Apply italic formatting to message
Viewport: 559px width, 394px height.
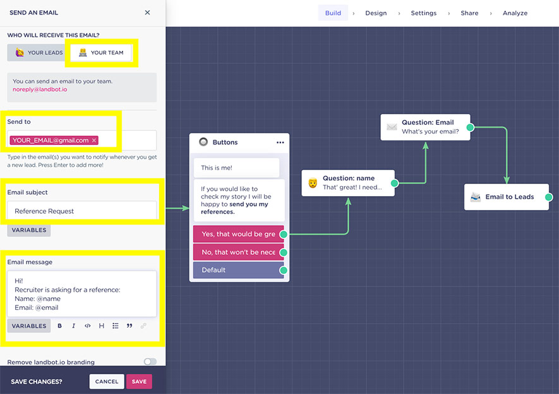pyautogui.click(x=73, y=326)
